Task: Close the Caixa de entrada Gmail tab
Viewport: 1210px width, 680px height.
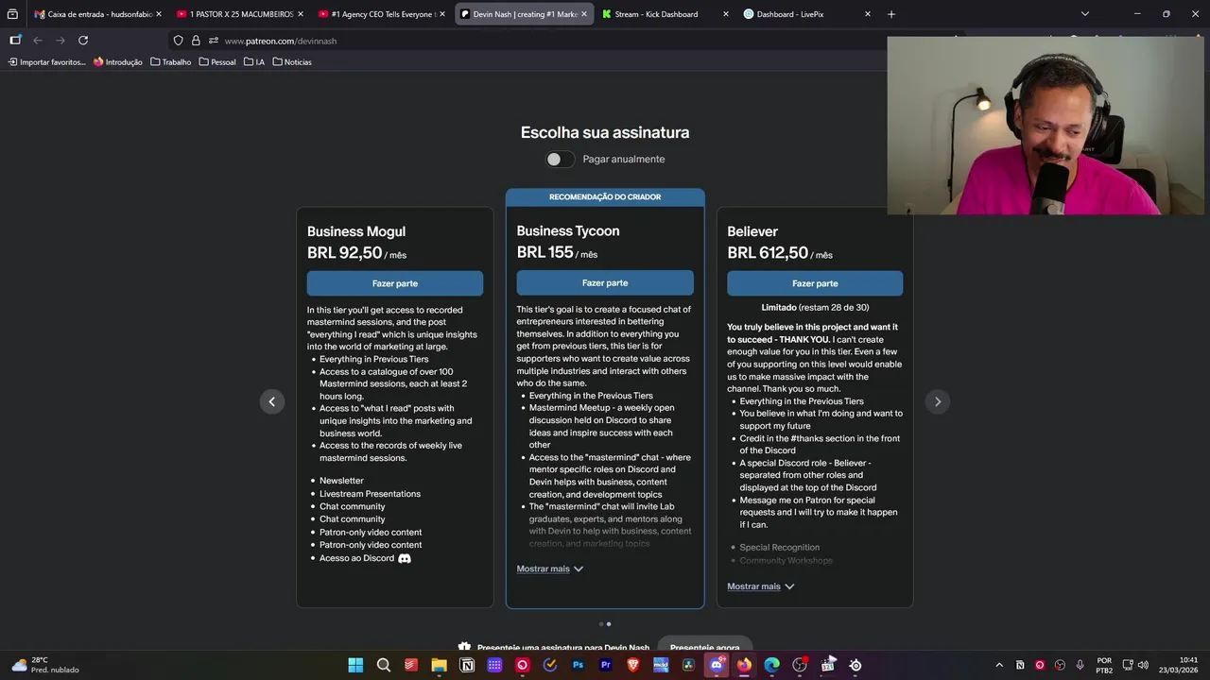Action: pyautogui.click(x=159, y=14)
